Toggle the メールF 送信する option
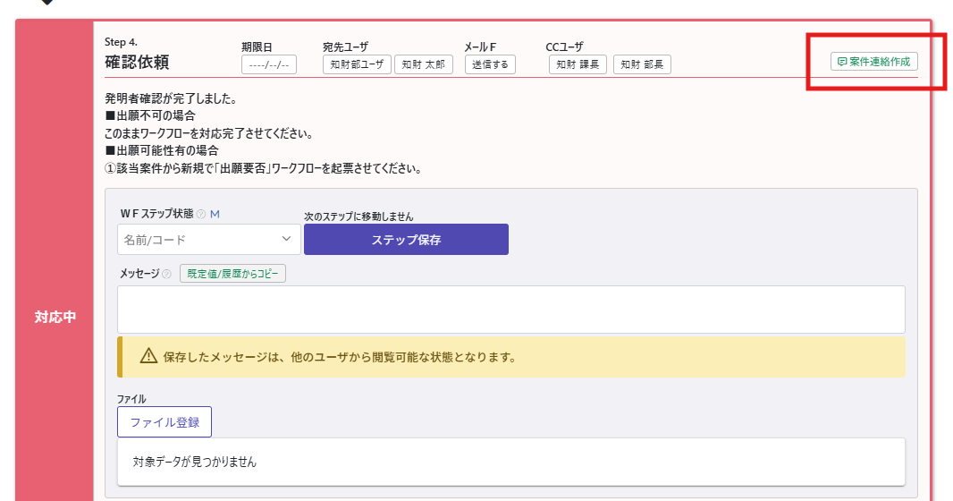This screenshot has height=501, width=953. [x=490, y=64]
